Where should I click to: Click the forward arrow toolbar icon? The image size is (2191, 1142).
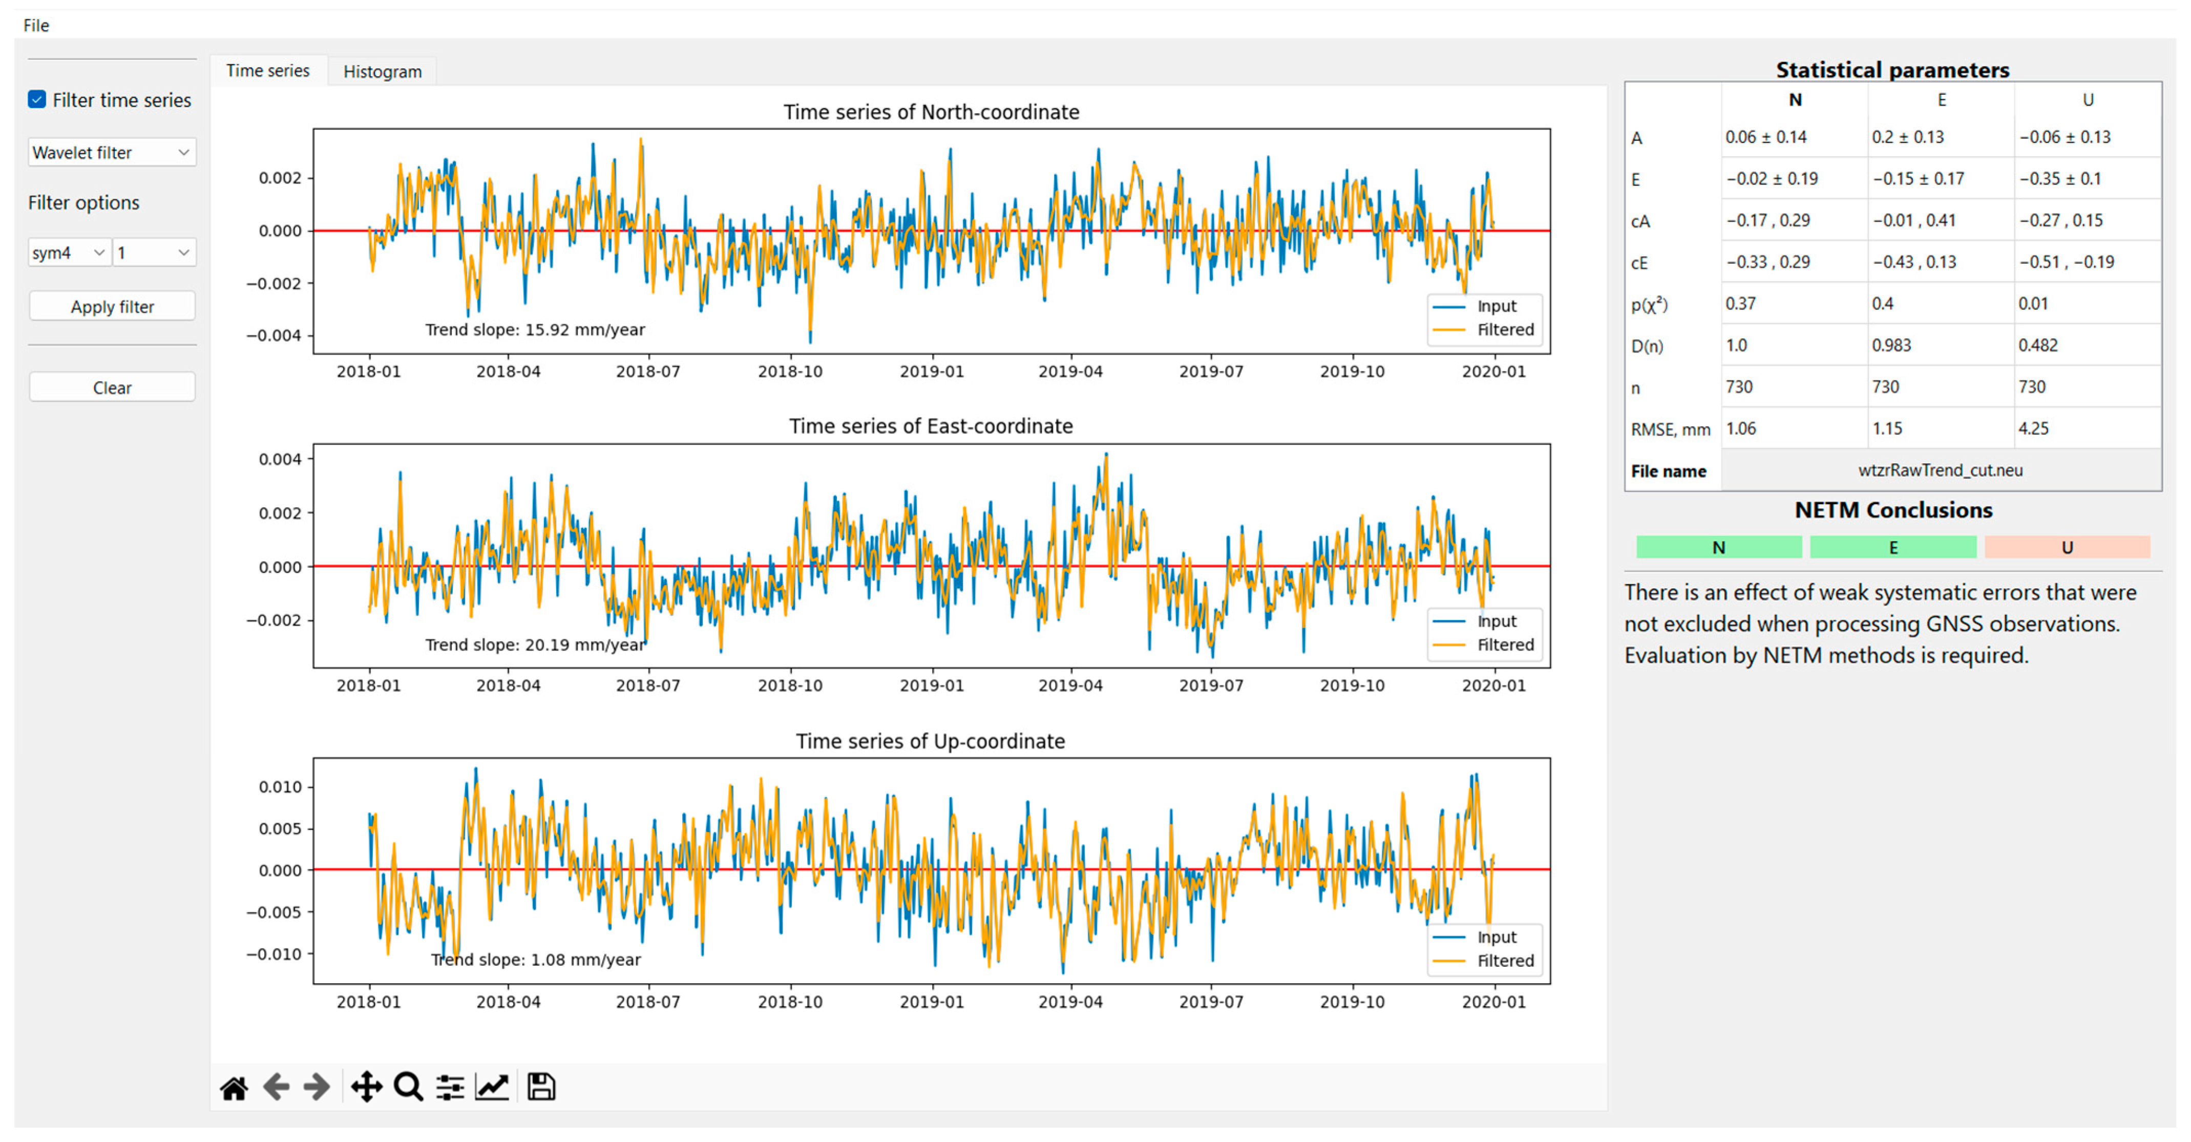click(317, 1088)
